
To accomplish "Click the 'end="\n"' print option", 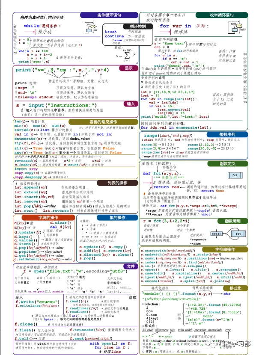I will pyautogui.click(x=27, y=92).
